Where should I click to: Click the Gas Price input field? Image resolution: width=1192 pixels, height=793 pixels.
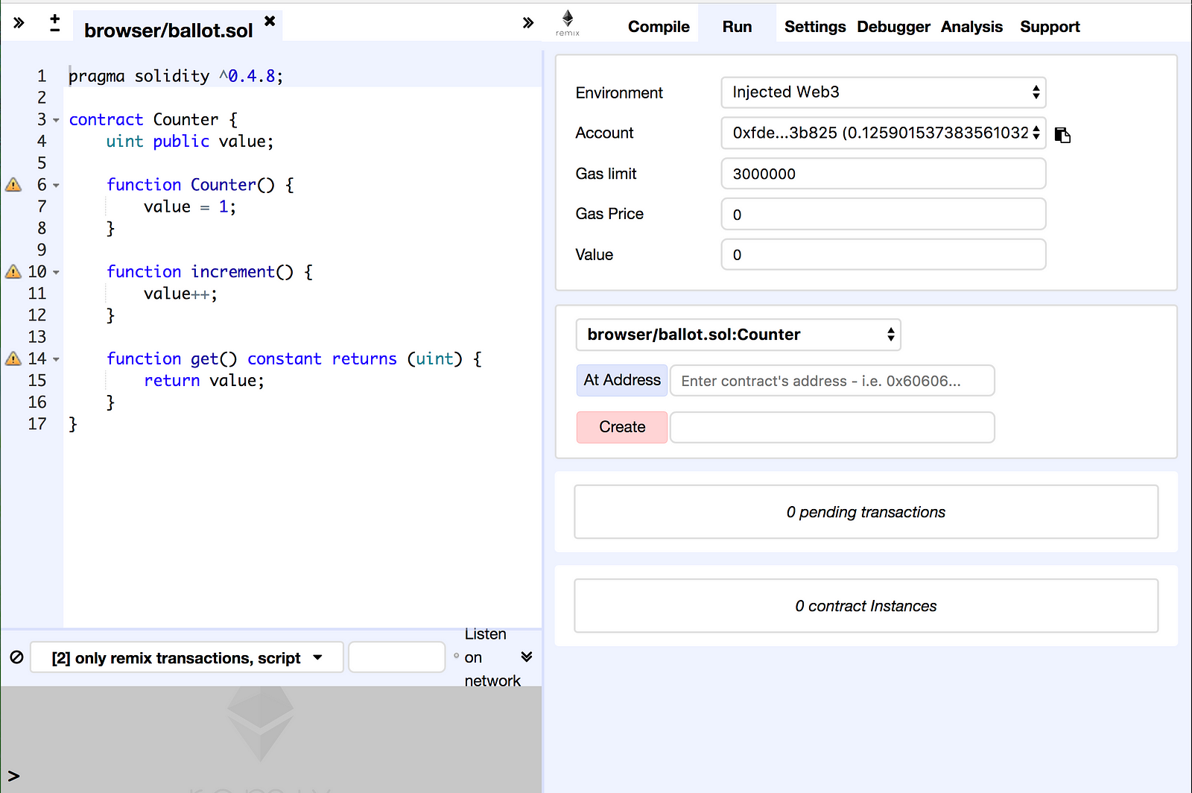click(x=884, y=214)
